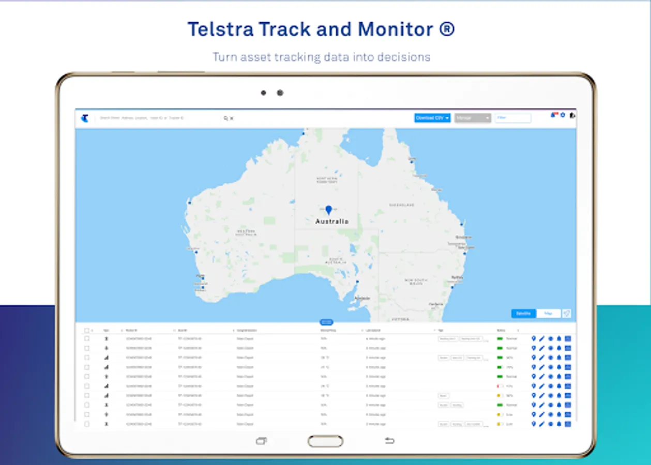Tick the checkbox of the 96% battery row
Viewport: 651px width, 465px height.
pyautogui.click(x=87, y=358)
